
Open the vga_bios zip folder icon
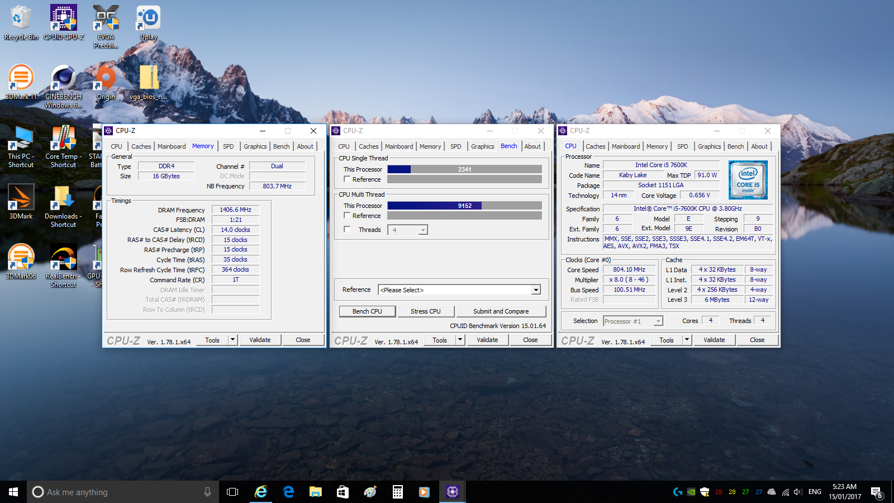149,82
